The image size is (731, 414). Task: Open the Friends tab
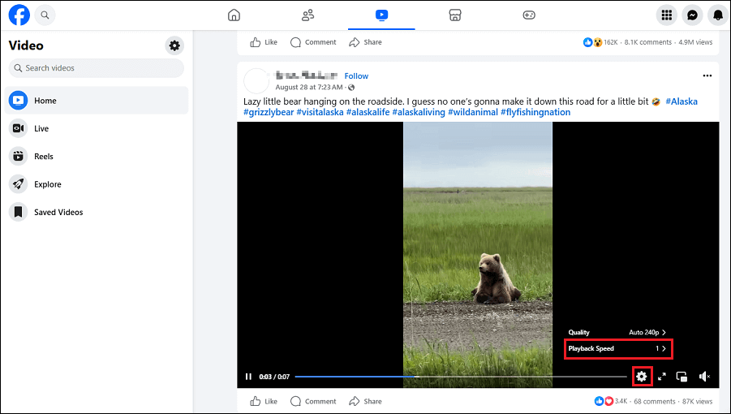pos(307,15)
